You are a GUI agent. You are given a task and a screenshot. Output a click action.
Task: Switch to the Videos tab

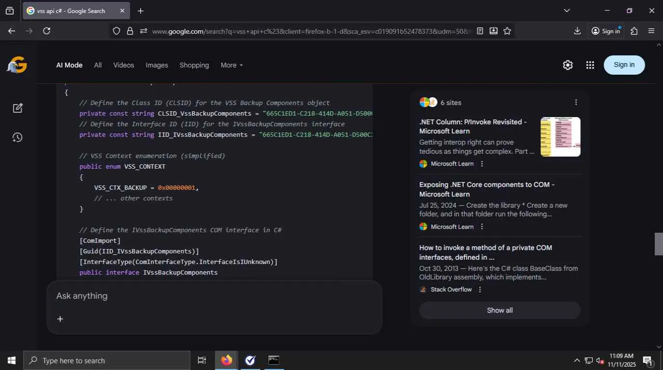[x=124, y=65]
